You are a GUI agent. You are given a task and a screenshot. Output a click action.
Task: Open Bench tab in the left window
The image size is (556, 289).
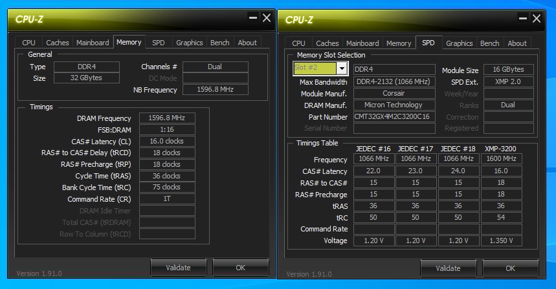[x=219, y=43]
